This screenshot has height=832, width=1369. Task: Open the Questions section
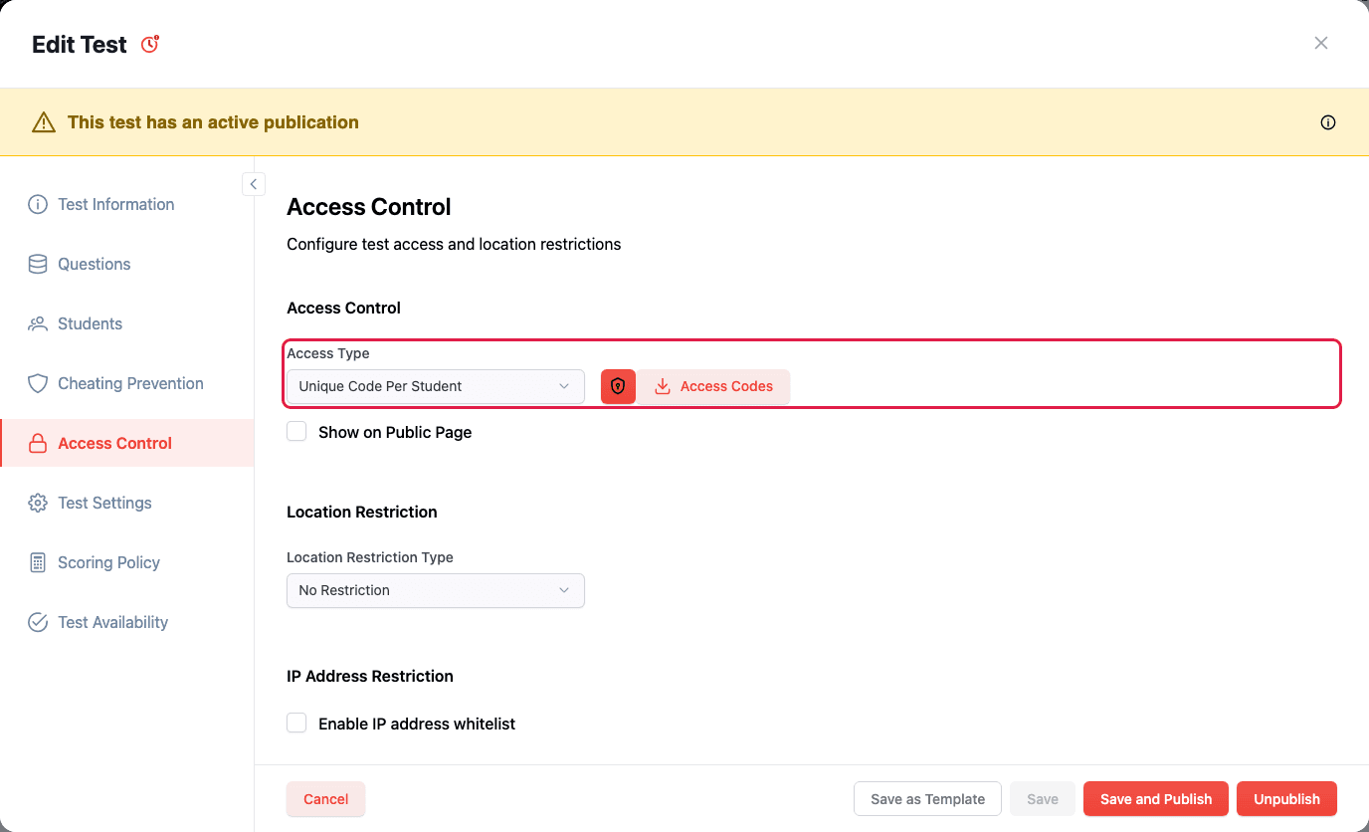click(127, 264)
